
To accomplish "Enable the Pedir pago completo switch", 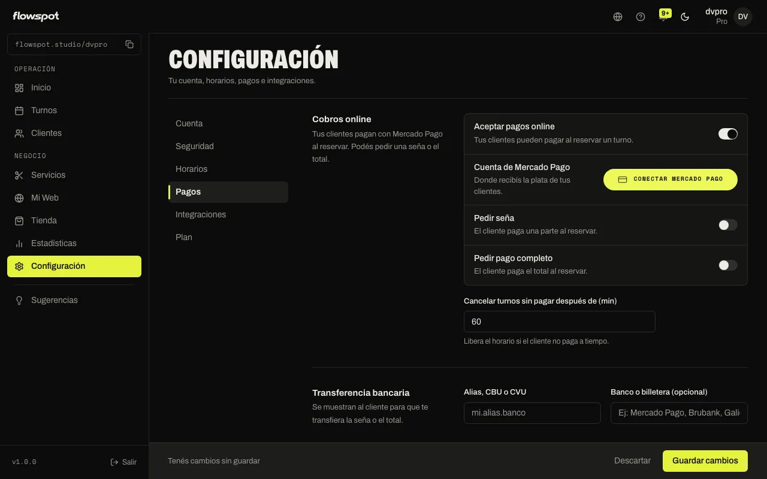I will coord(728,265).
